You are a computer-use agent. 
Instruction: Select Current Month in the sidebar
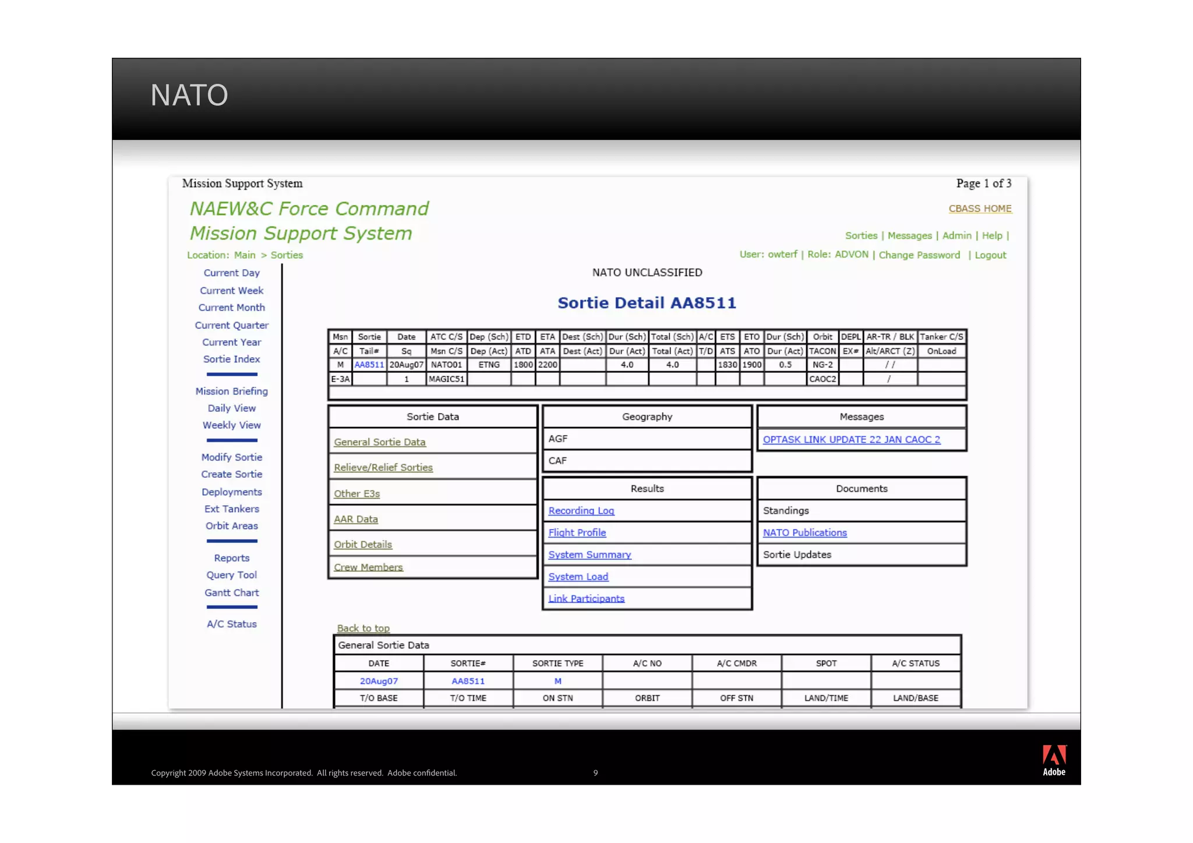pos(231,308)
